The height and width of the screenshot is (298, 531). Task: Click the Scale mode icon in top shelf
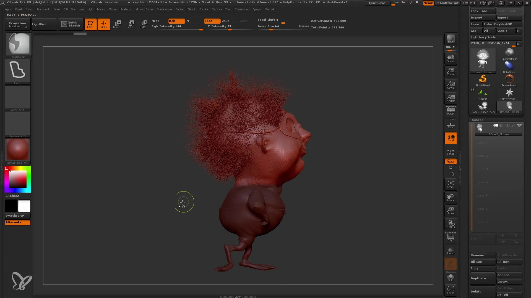[130, 24]
